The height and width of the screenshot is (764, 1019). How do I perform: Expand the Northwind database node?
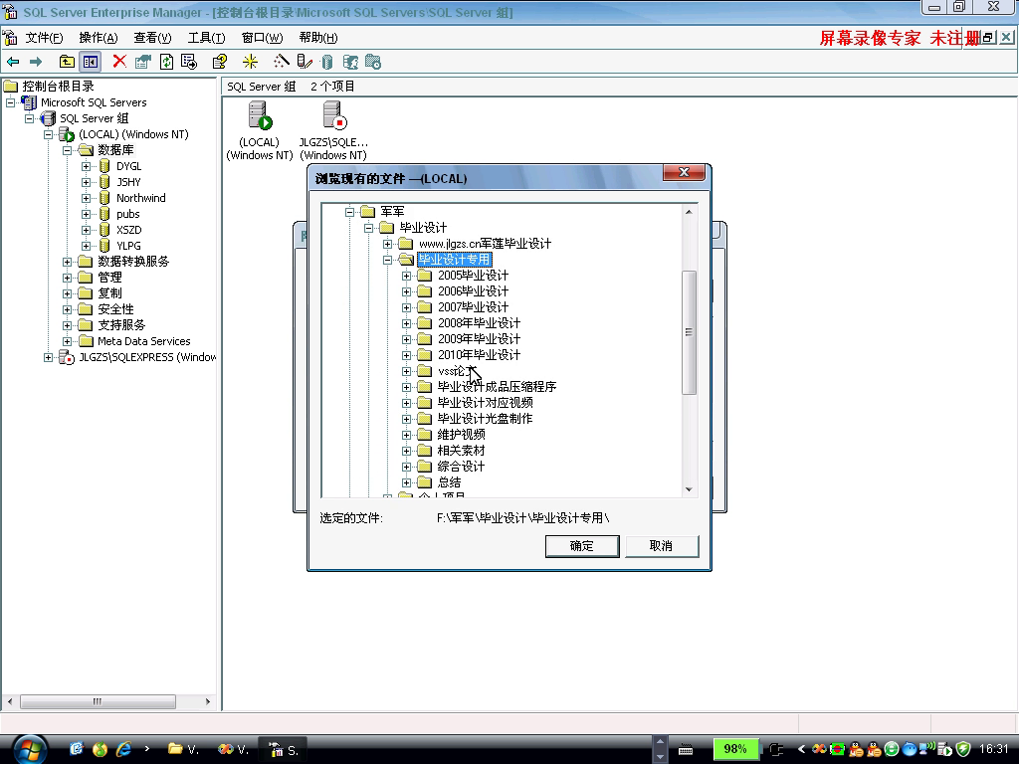pos(86,198)
